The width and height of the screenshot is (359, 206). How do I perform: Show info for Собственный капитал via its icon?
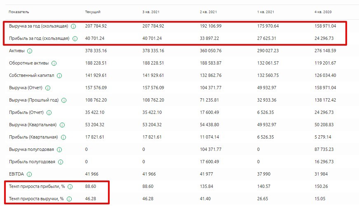tap(60, 76)
